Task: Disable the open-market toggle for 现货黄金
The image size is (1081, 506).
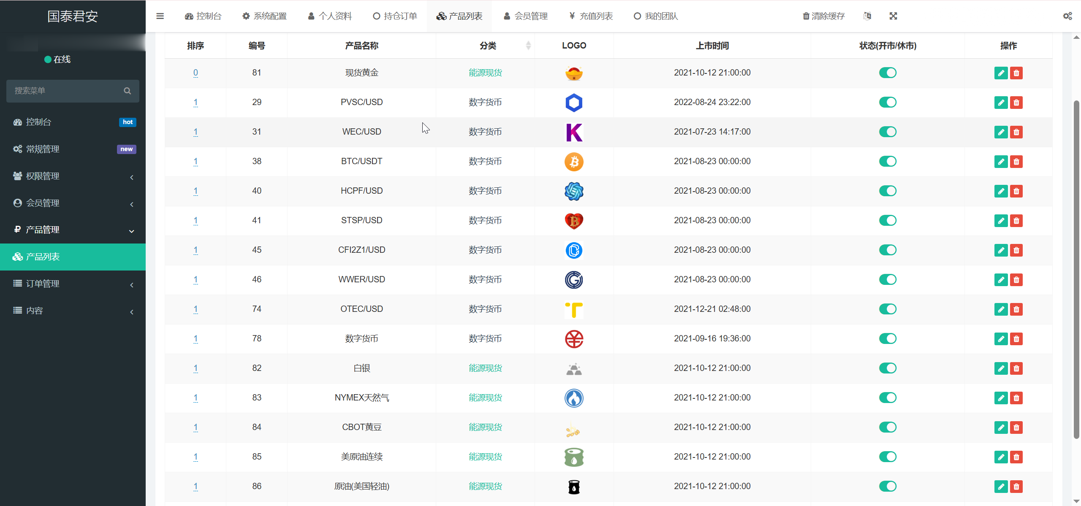Action: pos(888,73)
